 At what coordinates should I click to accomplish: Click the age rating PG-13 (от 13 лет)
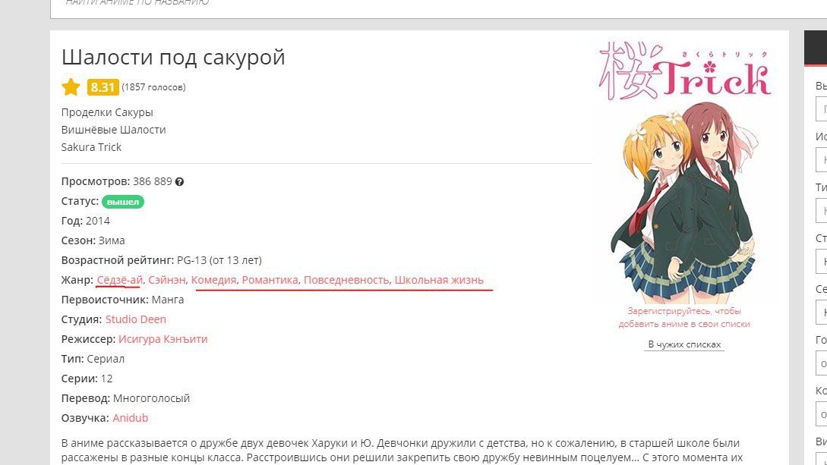click(x=219, y=260)
